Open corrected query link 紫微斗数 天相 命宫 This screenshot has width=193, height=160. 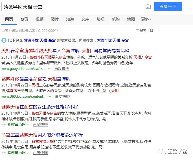[x=40, y=40]
